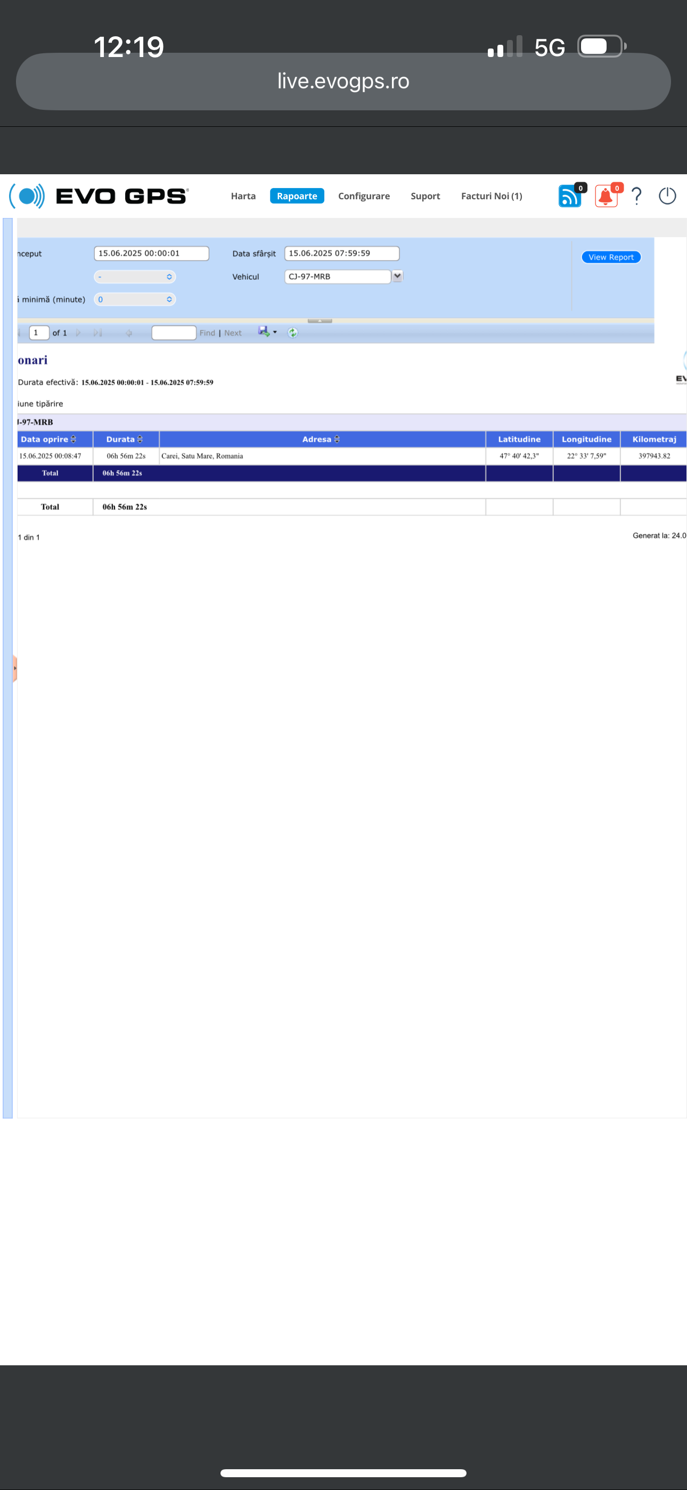Open the red bell alerts icon
This screenshot has width=687, height=1490.
point(606,196)
